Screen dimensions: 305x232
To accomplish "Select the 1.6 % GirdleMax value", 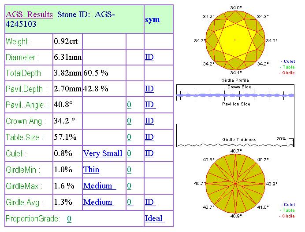I will [64, 186].
